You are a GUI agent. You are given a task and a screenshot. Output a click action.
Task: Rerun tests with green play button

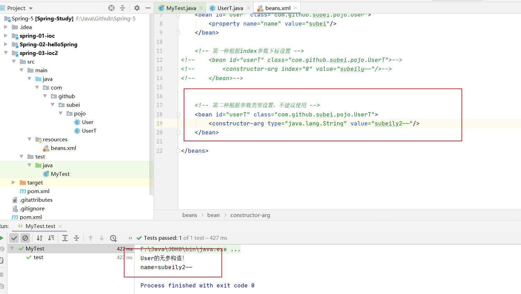(2, 238)
